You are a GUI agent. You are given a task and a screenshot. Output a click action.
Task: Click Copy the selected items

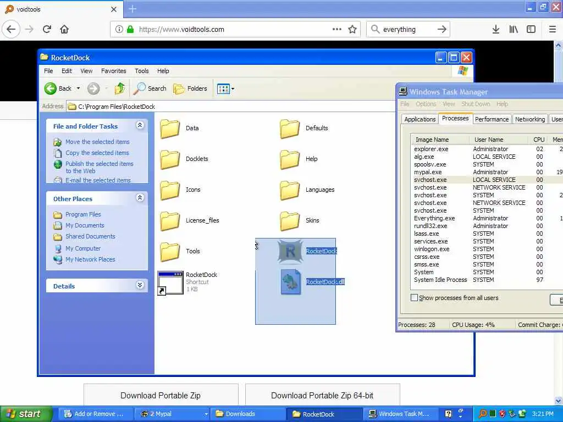tap(97, 153)
